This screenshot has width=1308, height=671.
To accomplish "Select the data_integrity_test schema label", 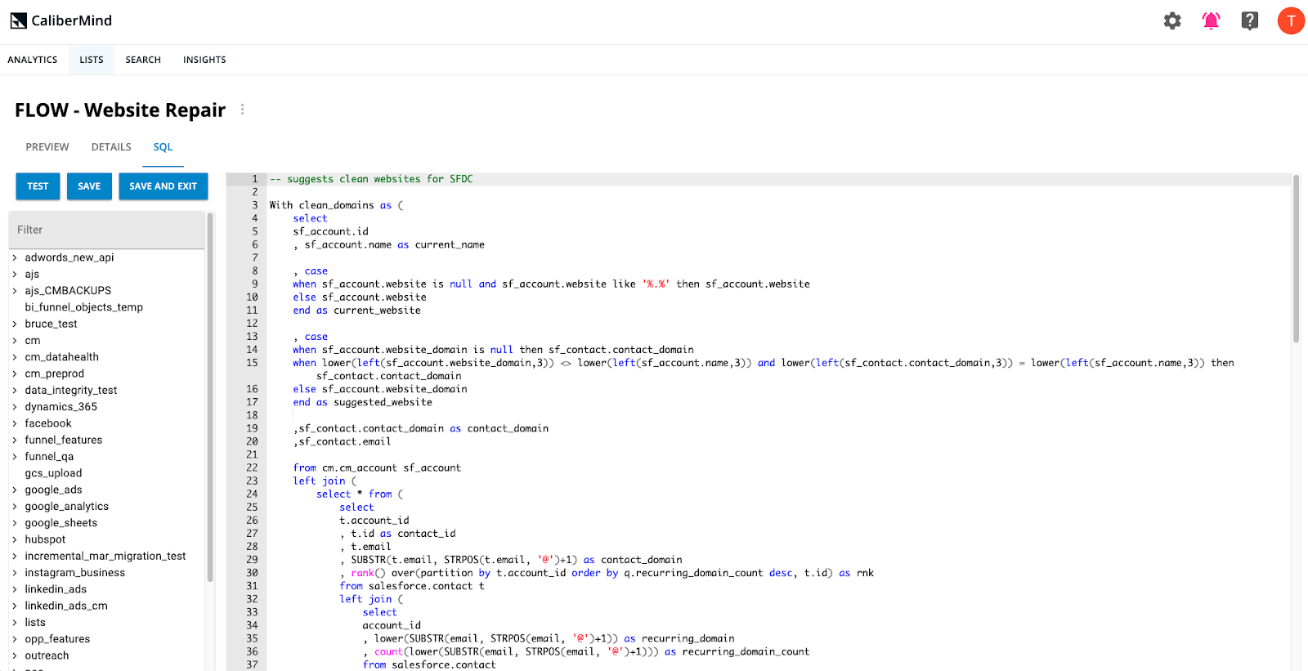I will [x=71, y=390].
